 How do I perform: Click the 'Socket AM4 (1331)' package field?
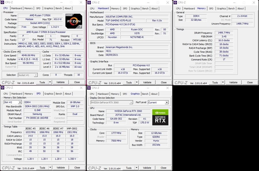click(x=40, y=23)
